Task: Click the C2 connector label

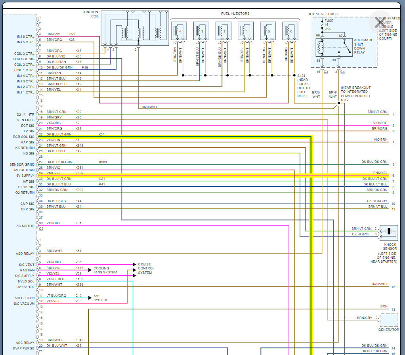Action: [x=41, y=229]
